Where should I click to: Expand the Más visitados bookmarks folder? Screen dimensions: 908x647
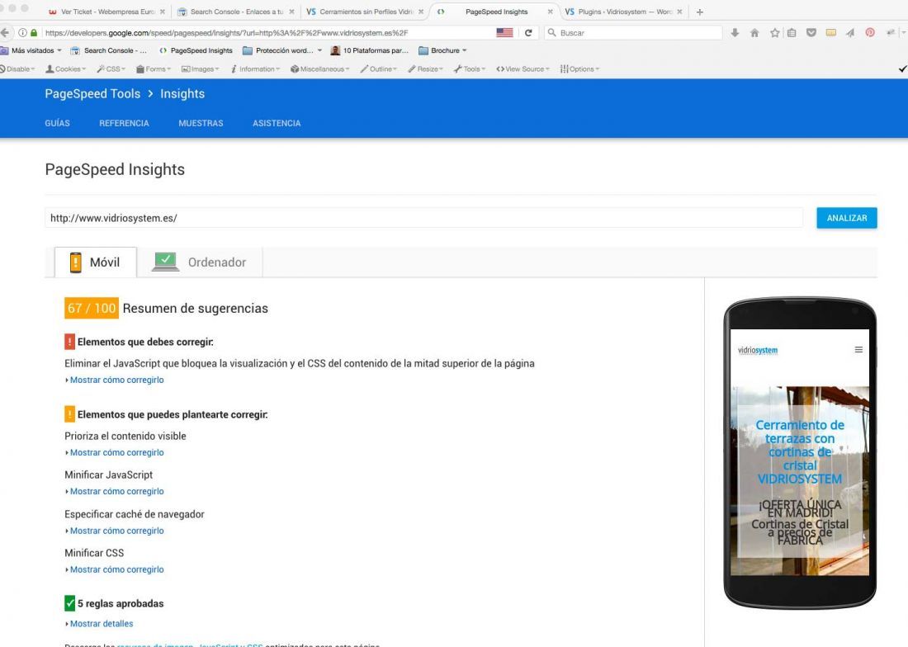[31, 50]
